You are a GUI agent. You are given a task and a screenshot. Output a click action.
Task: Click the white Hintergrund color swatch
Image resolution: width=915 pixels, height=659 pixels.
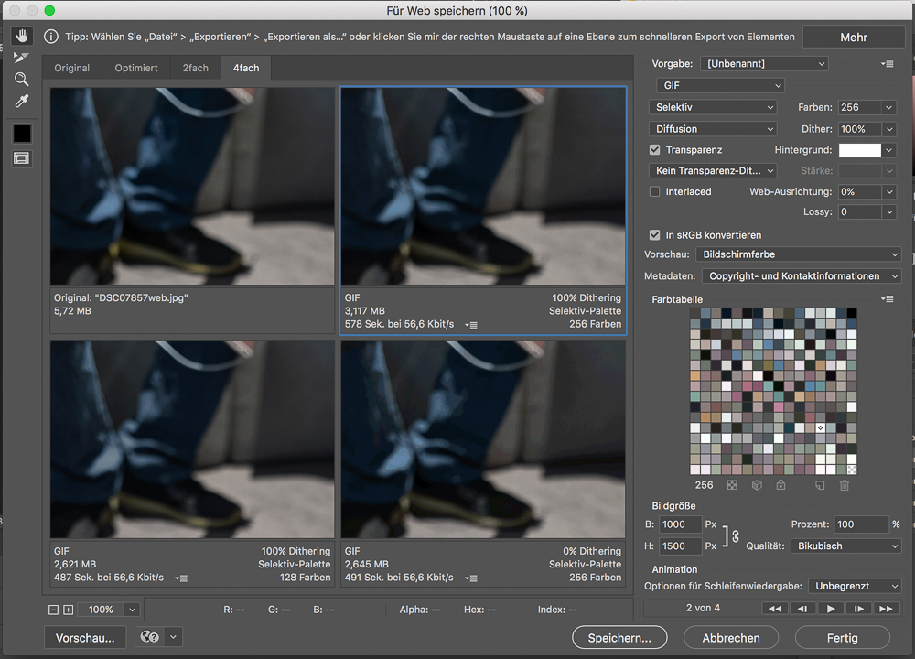[859, 150]
